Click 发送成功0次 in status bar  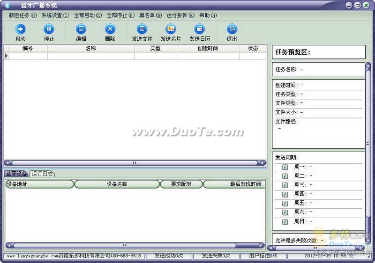[169, 256]
